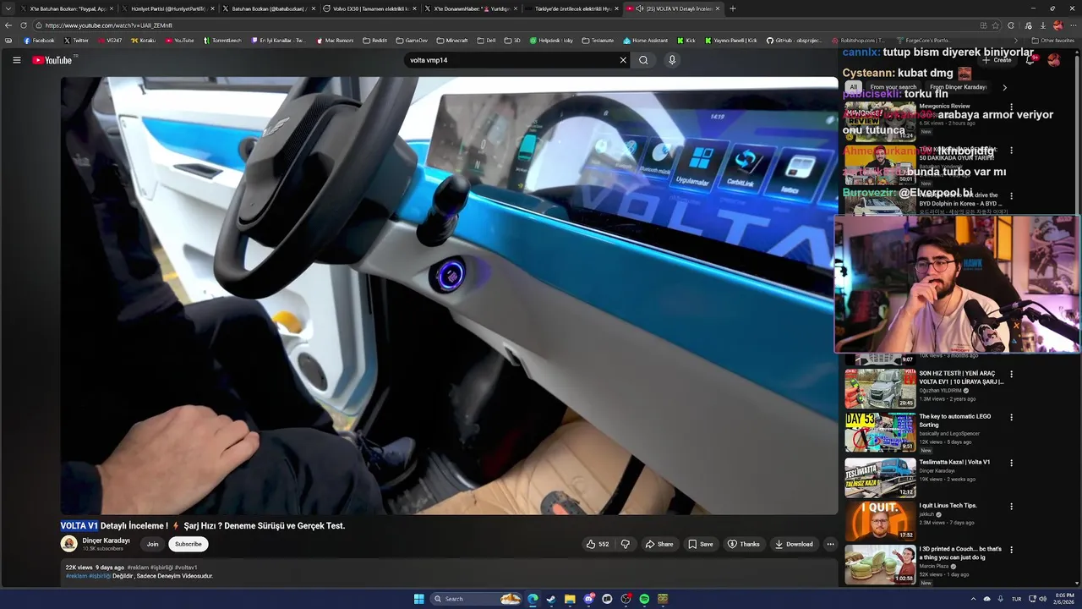Show next filter chips with arrow
Image resolution: width=1082 pixels, height=609 pixels.
(1004, 87)
